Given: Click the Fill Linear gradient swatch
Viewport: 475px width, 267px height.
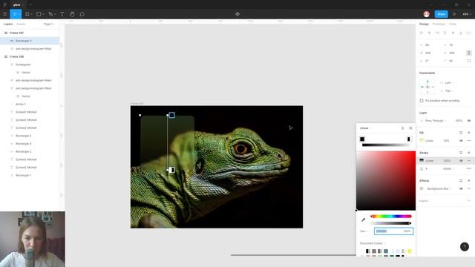Looking at the screenshot, I should click(x=422, y=140).
